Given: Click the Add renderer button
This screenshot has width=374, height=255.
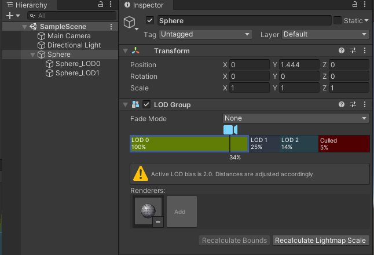Looking at the screenshot, I should [181, 212].
